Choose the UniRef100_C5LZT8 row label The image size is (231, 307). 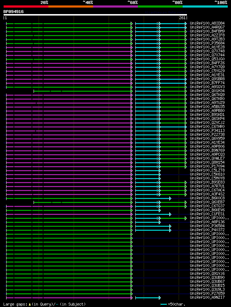(207, 170)
